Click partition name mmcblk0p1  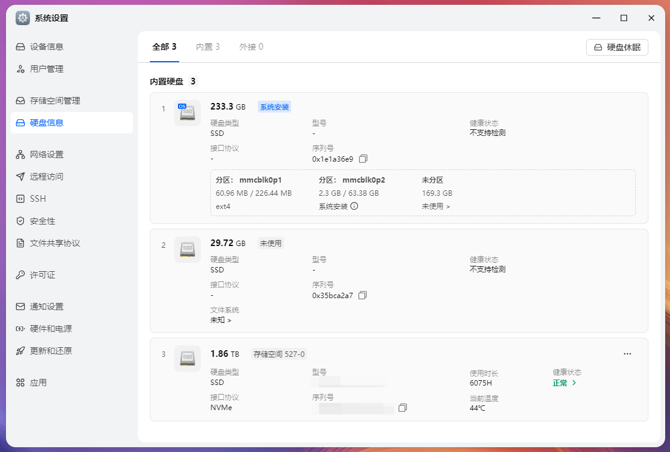tap(260, 180)
